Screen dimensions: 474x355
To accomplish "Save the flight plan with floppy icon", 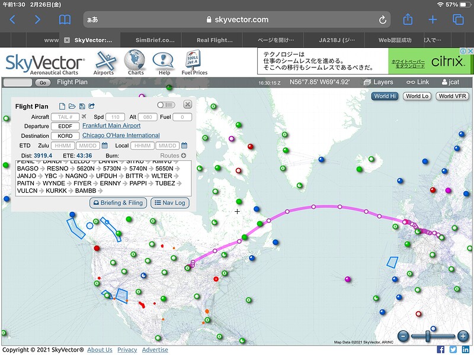I will click(82, 106).
